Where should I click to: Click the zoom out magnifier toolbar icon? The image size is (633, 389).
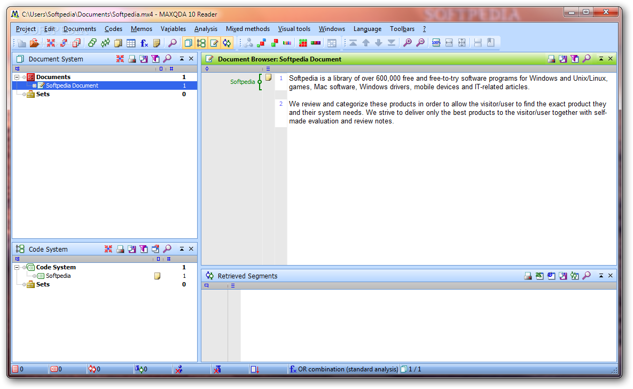420,43
